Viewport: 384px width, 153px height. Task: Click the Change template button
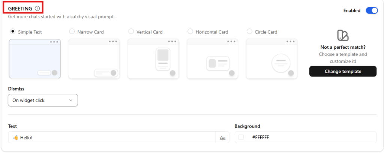(x=343, y=71)
